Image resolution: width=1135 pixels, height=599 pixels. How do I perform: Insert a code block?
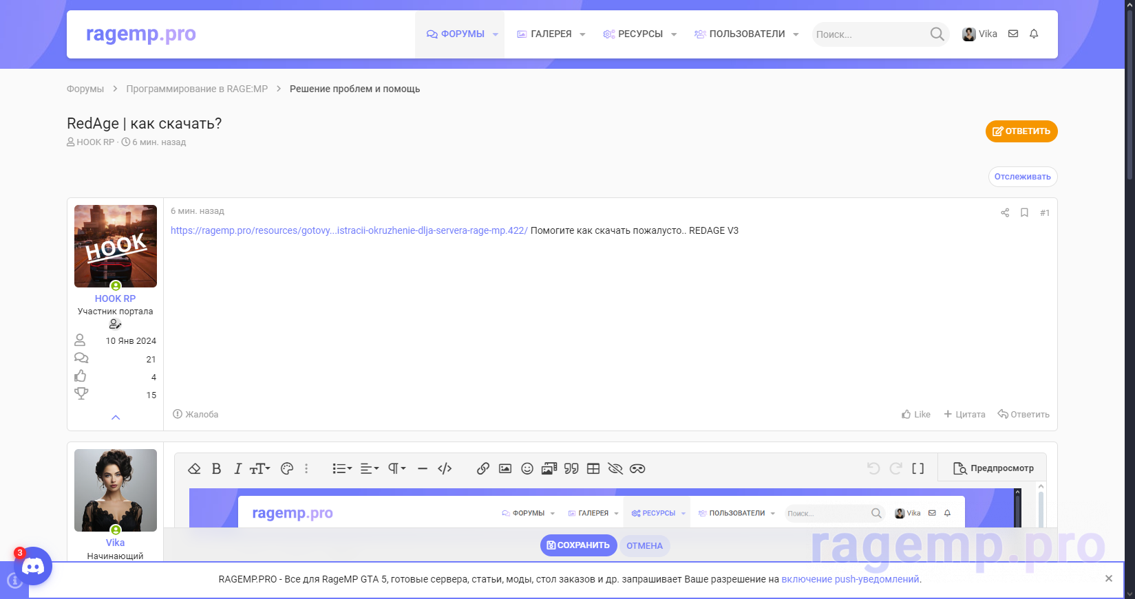click(445, 468)
